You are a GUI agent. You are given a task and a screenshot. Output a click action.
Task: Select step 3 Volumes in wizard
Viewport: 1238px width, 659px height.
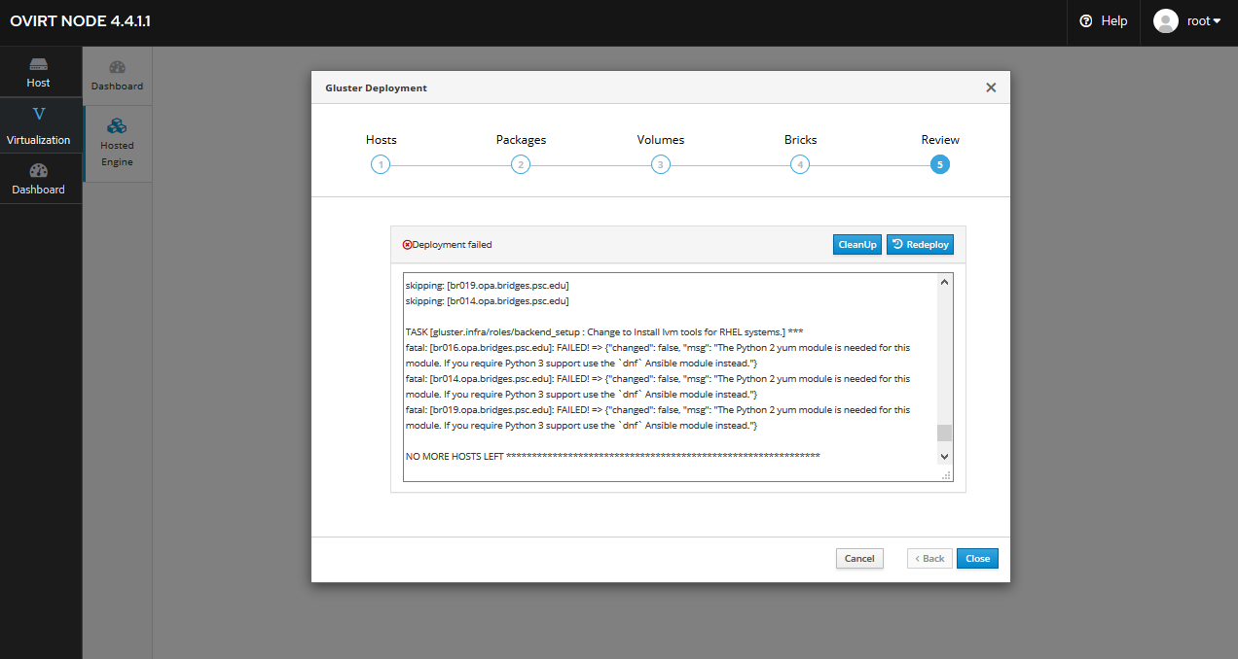[x=660, y=164]
